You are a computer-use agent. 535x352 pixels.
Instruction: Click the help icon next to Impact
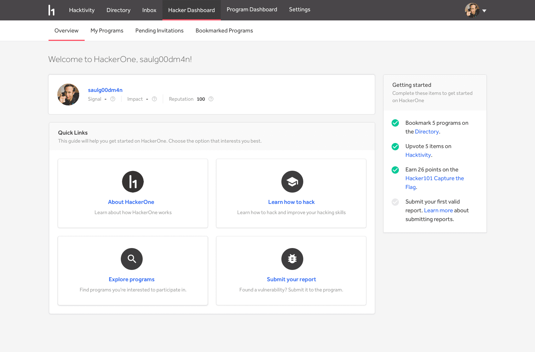click(154, 99)
